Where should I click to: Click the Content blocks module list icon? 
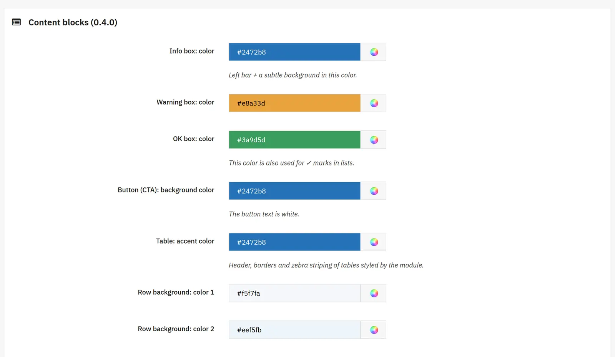coord(17,22)
